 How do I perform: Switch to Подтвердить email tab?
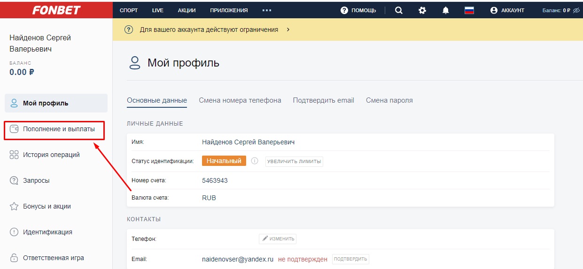point(324,100)
